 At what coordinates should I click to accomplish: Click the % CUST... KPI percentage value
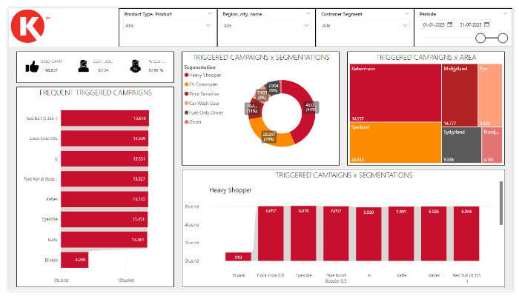[156, 70]
